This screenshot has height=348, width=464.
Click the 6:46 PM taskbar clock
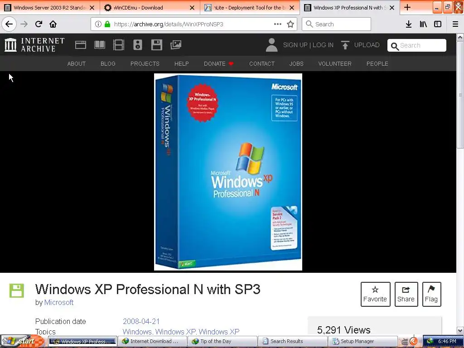coord(447,341)
